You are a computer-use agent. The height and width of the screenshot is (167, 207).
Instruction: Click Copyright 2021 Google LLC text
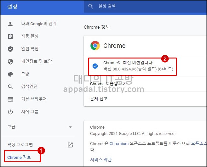(x=133, y=134)
